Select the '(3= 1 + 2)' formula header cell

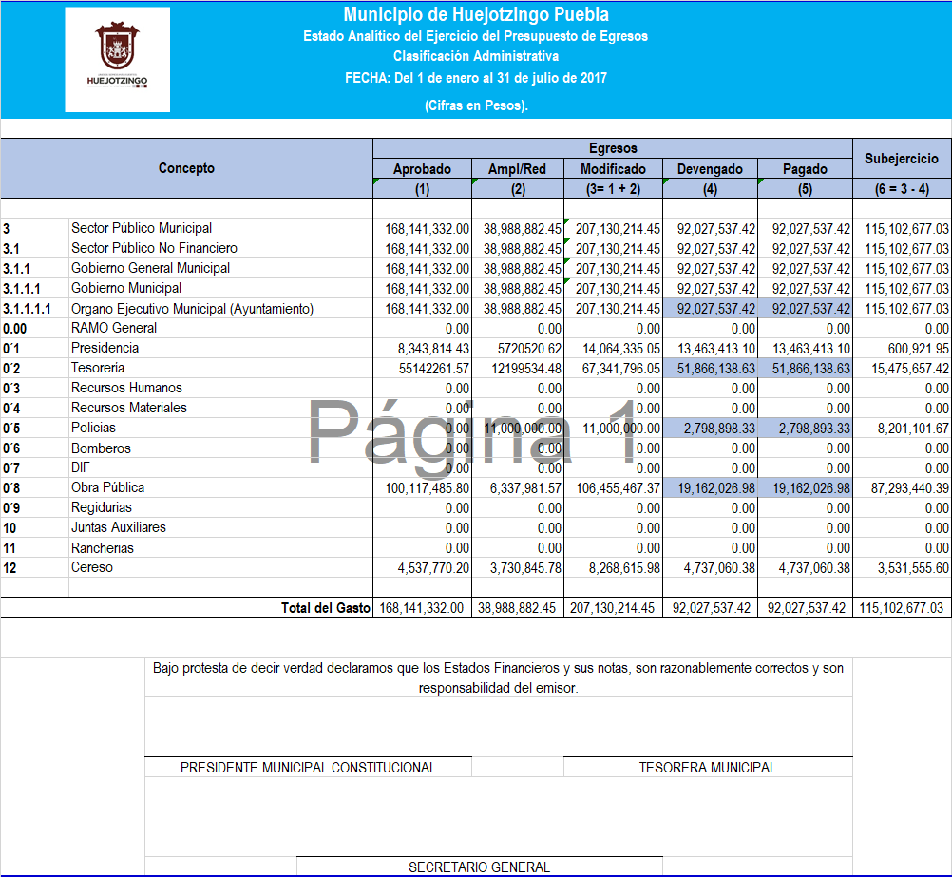(x=613, y=189)
